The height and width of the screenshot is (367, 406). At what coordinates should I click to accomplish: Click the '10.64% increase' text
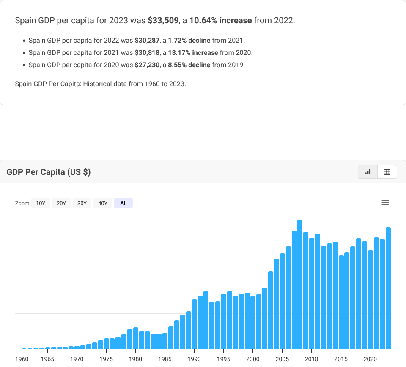pos(221,20)
